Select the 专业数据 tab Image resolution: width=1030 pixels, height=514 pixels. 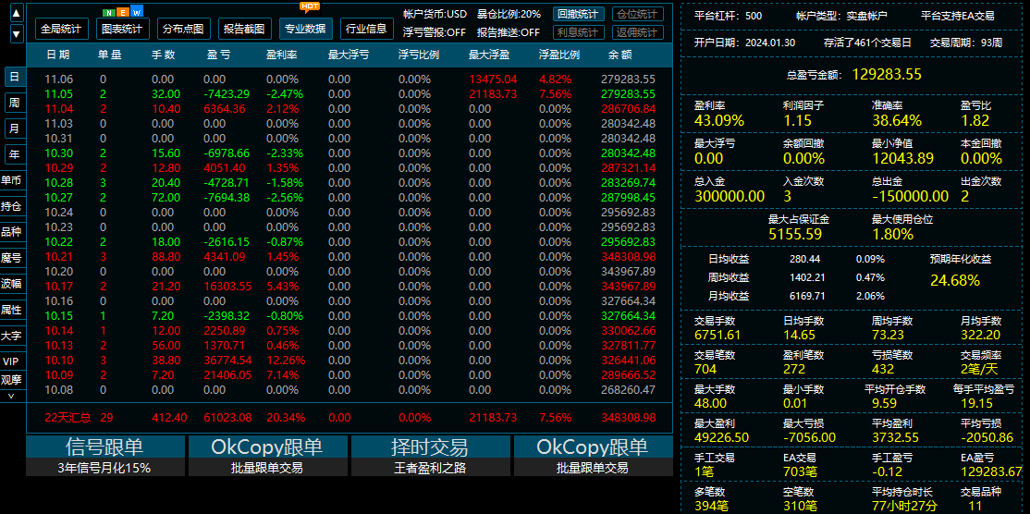(306, 29)
